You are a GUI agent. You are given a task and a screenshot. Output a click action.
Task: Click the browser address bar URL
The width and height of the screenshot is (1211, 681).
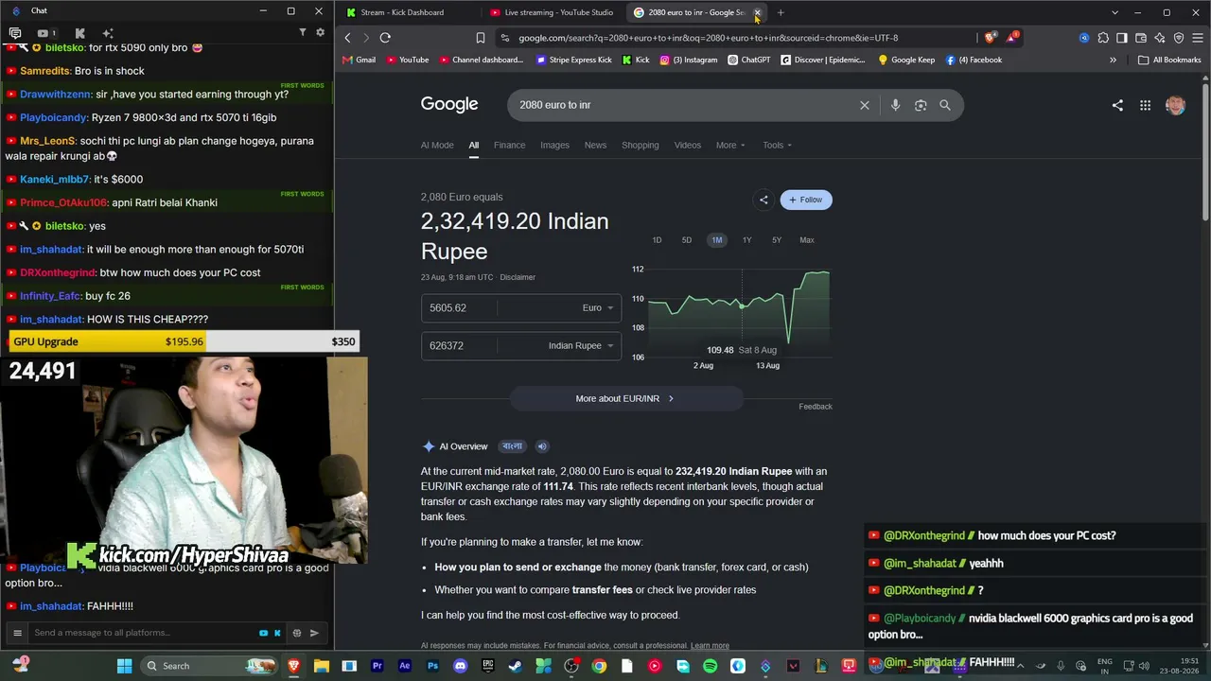pyautogui.click(x=708, y=38)
